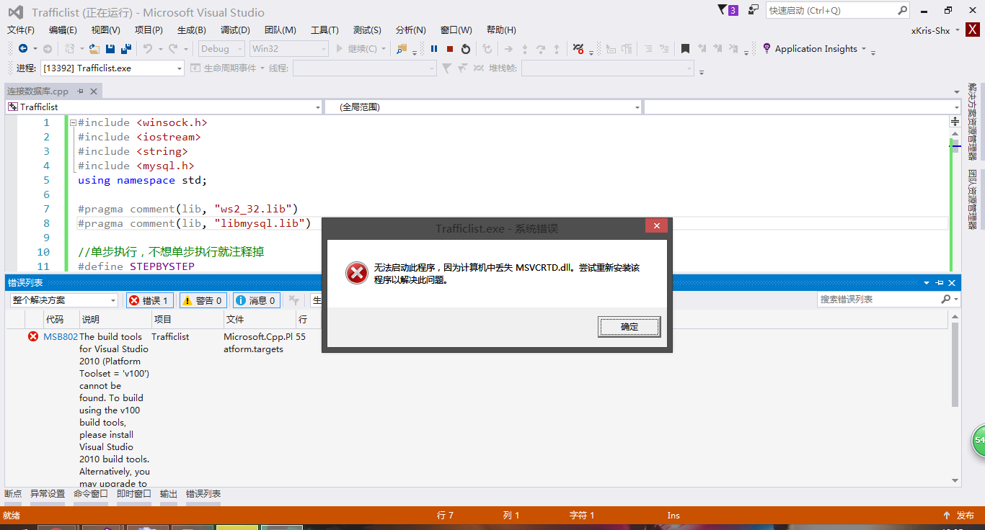This screenshot has width=985, height=530.
Task: Click the Navigate Forward arrow icon
Action: click(x=48, y=49)
